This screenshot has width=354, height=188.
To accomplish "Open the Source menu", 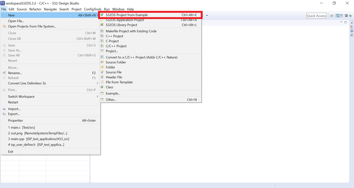I will tap(22, 9).
